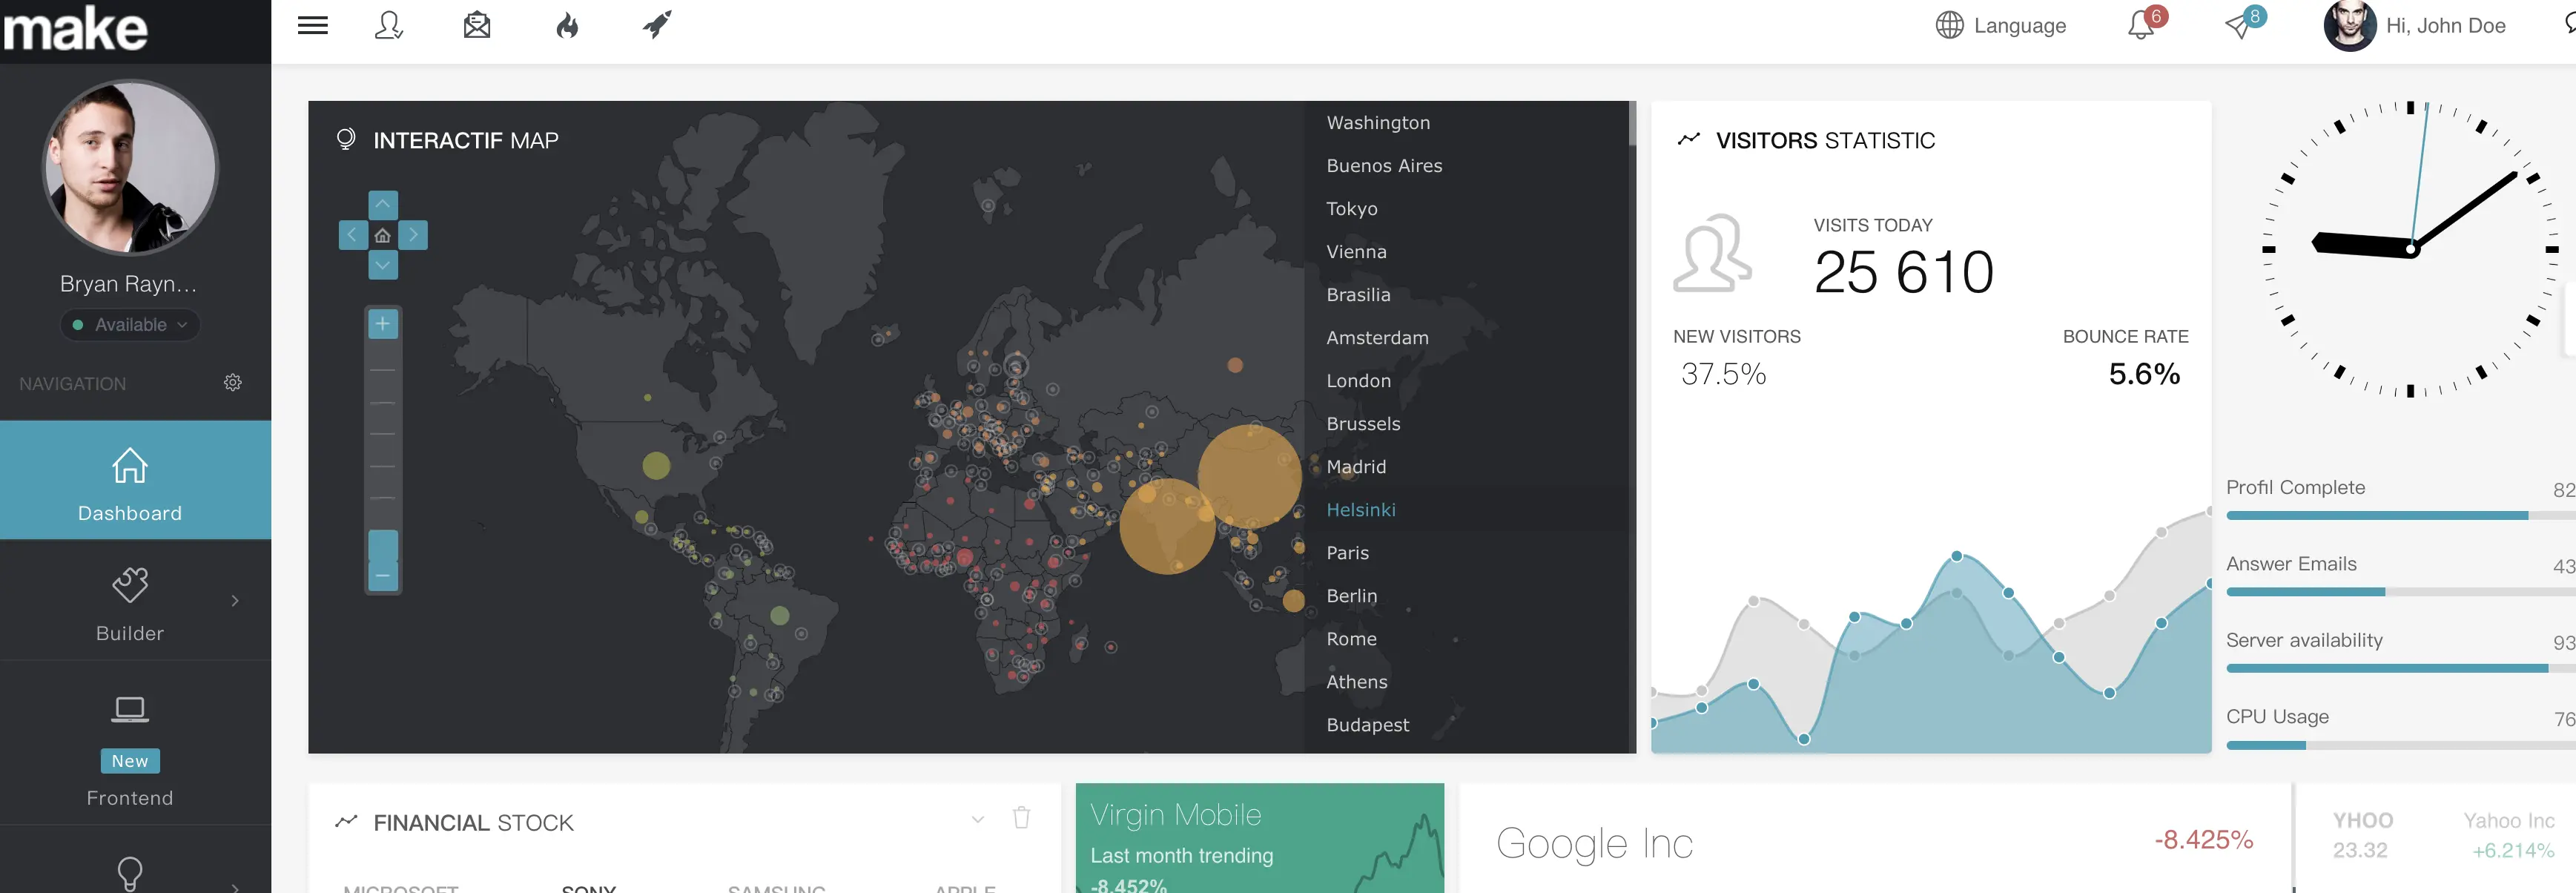Open the Hi, John Doe account menu
This screenshot has width=2576, height=893.
2414,26
